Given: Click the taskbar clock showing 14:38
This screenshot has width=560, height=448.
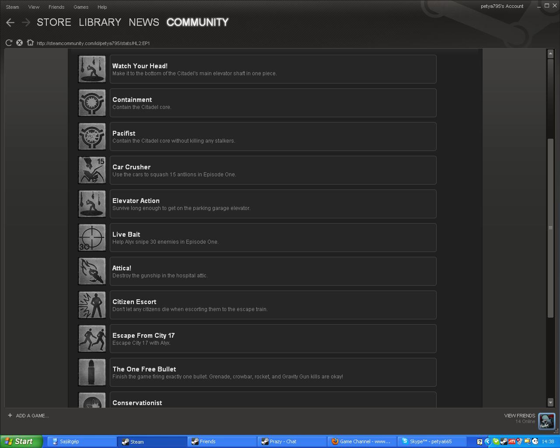Looking at the screenshot, I should point(548,441).
